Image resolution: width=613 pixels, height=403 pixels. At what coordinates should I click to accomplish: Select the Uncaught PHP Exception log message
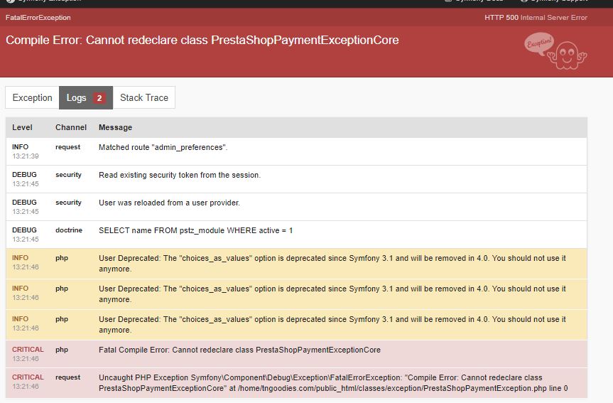(x=333, y=382)
